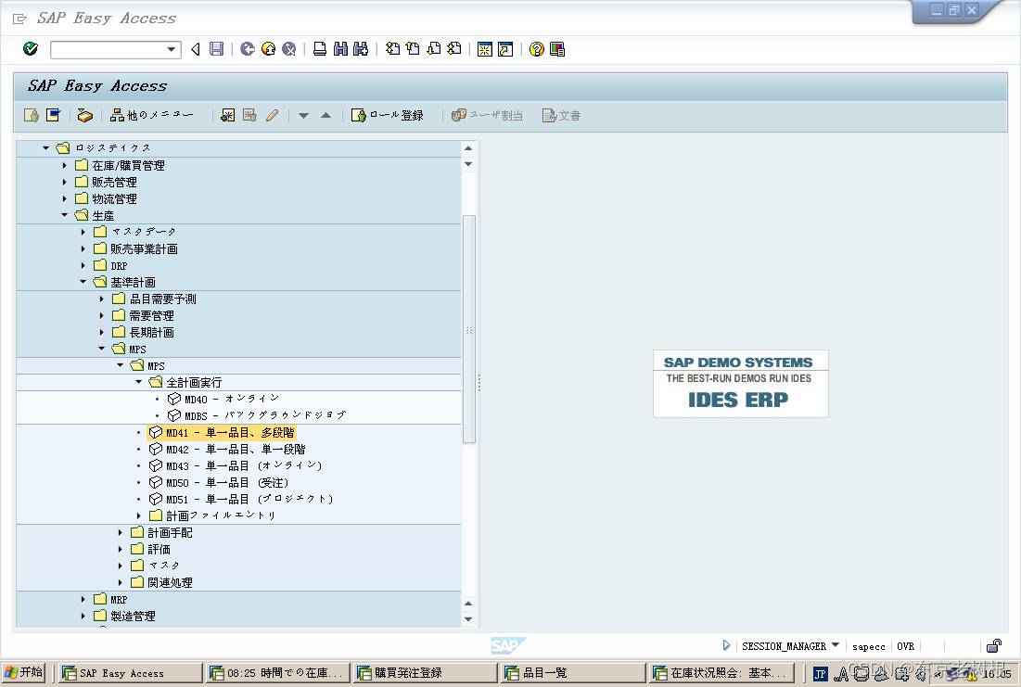The image size is (1021, 687).
Task: Click the Find Next binoculars icon
Action: click(361, 49)
